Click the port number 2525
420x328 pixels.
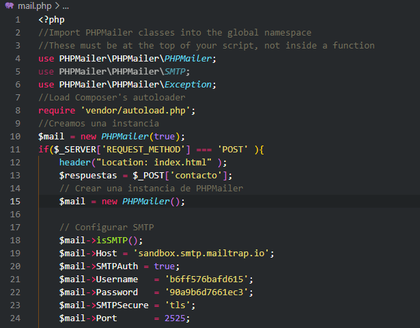click(175, 318)
